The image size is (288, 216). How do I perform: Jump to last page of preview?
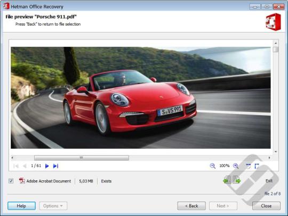pyautogui.click(x=55, y=166)
